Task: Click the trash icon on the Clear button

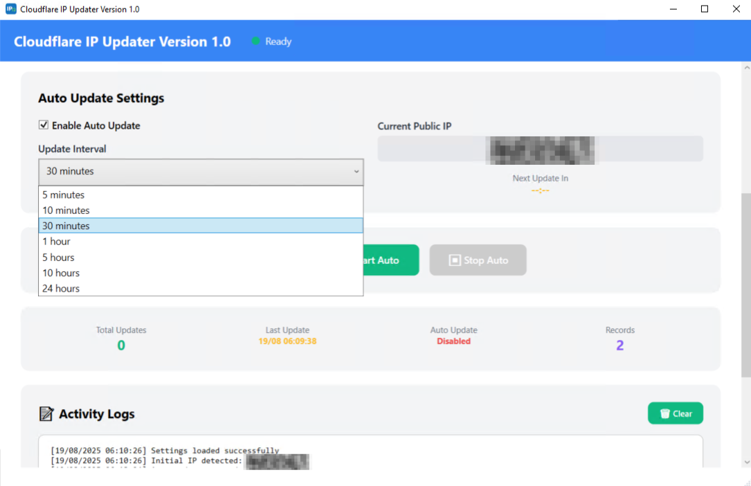Action: [x=664, y=414]
